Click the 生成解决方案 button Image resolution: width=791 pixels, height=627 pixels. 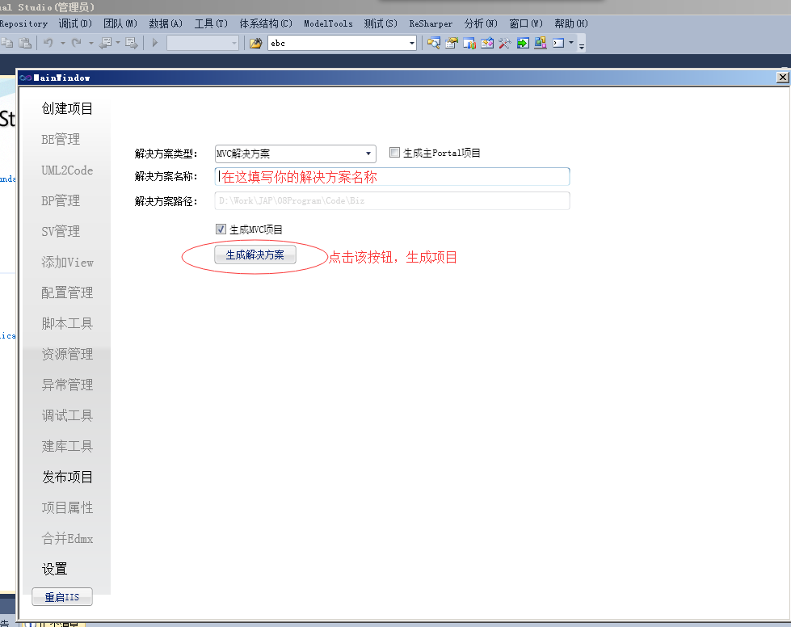[255, 255]
